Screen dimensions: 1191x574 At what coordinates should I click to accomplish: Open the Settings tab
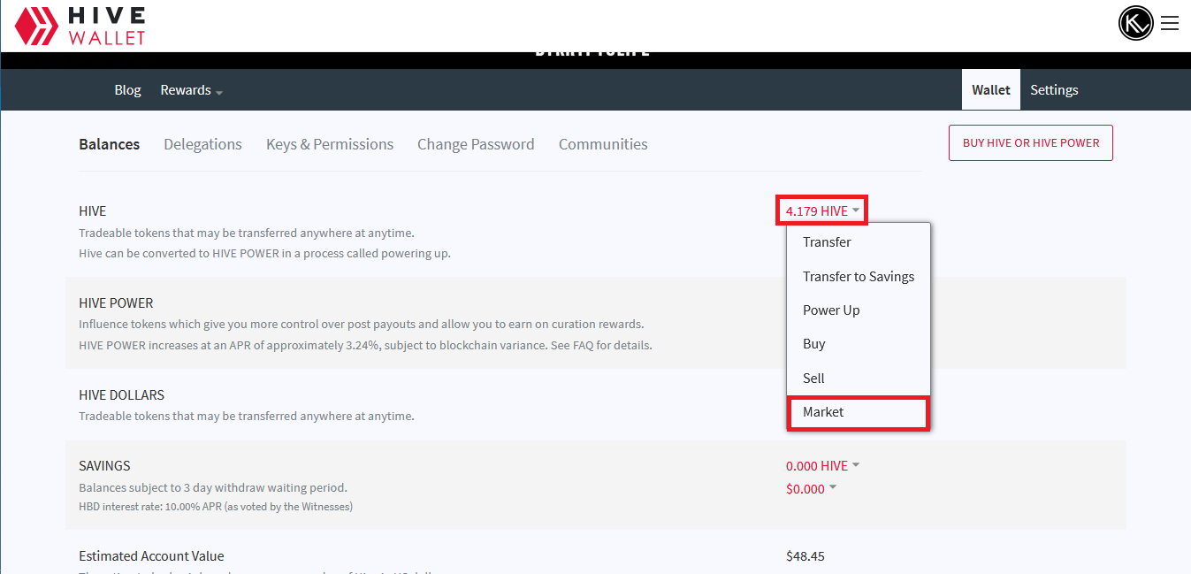coord(1054,90)
